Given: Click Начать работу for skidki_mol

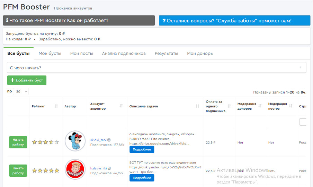Looking at the screenshot, I should pyautogui.click(x=18, y=142).
